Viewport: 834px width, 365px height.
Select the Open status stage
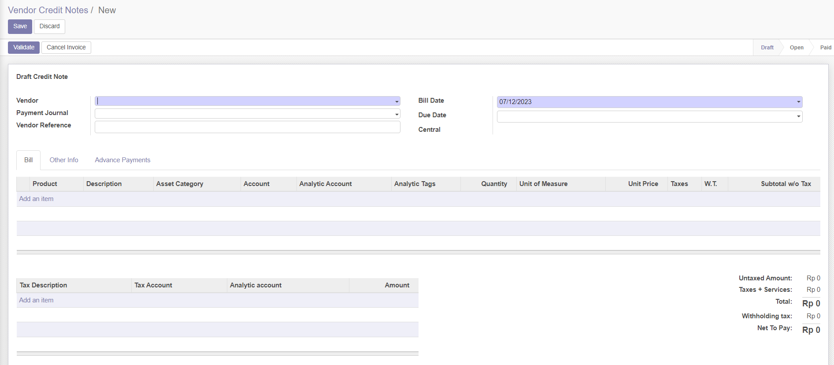(x=797, y=48)
